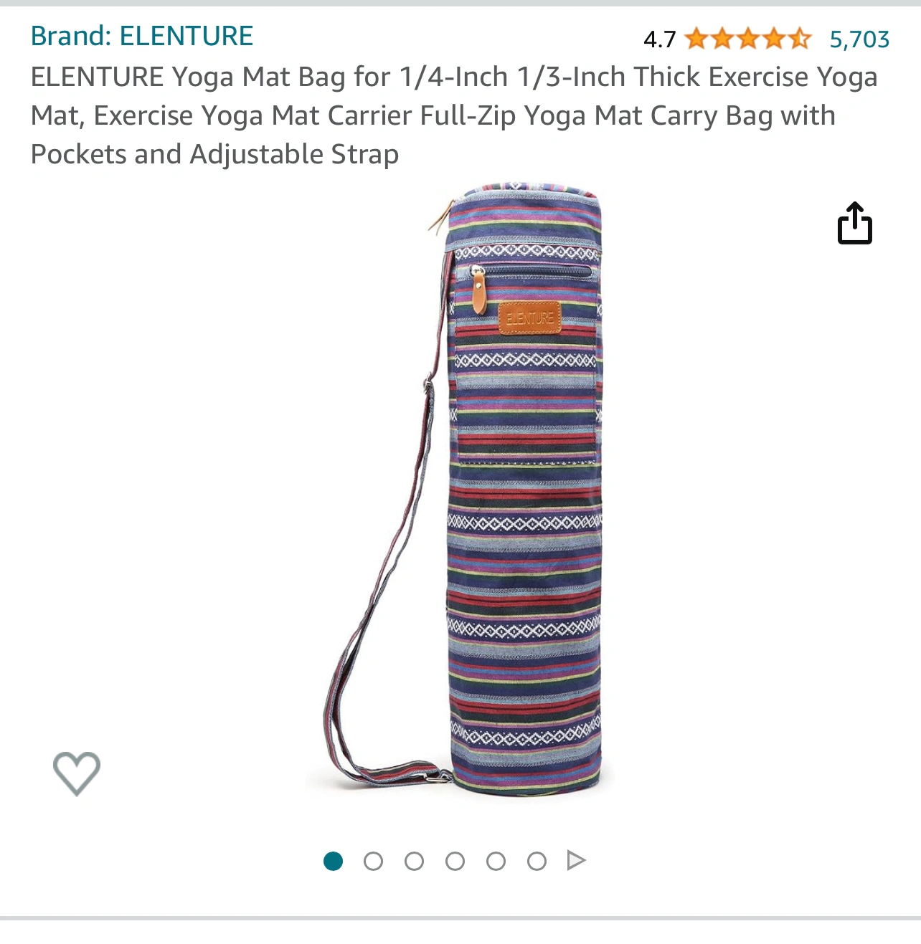This screenshot has height=944, width=921.
Task: Select the first filled image dot
Action: pos(333,861)
